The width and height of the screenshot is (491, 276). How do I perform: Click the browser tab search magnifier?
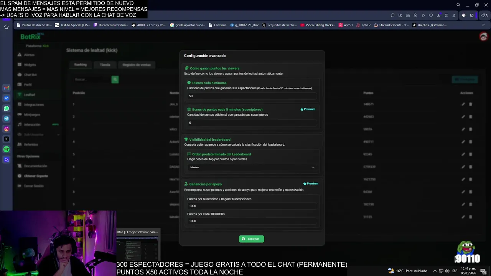point(458,5)
